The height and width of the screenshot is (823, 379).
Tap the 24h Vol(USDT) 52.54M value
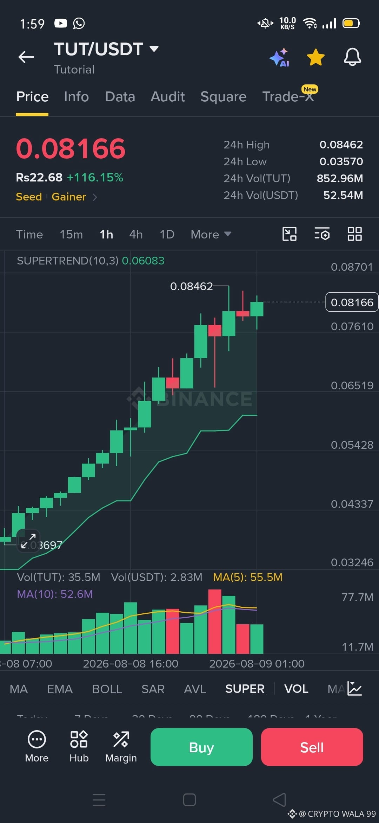click(343, 195)
